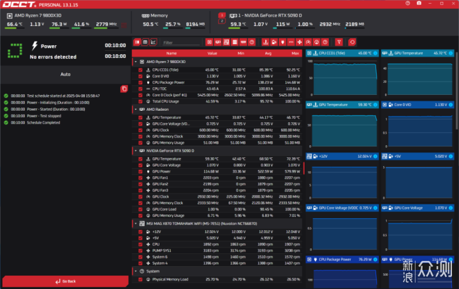Viewport: 459px width, 289px height.
Task: Sort table by Name column
Action: 171,53
